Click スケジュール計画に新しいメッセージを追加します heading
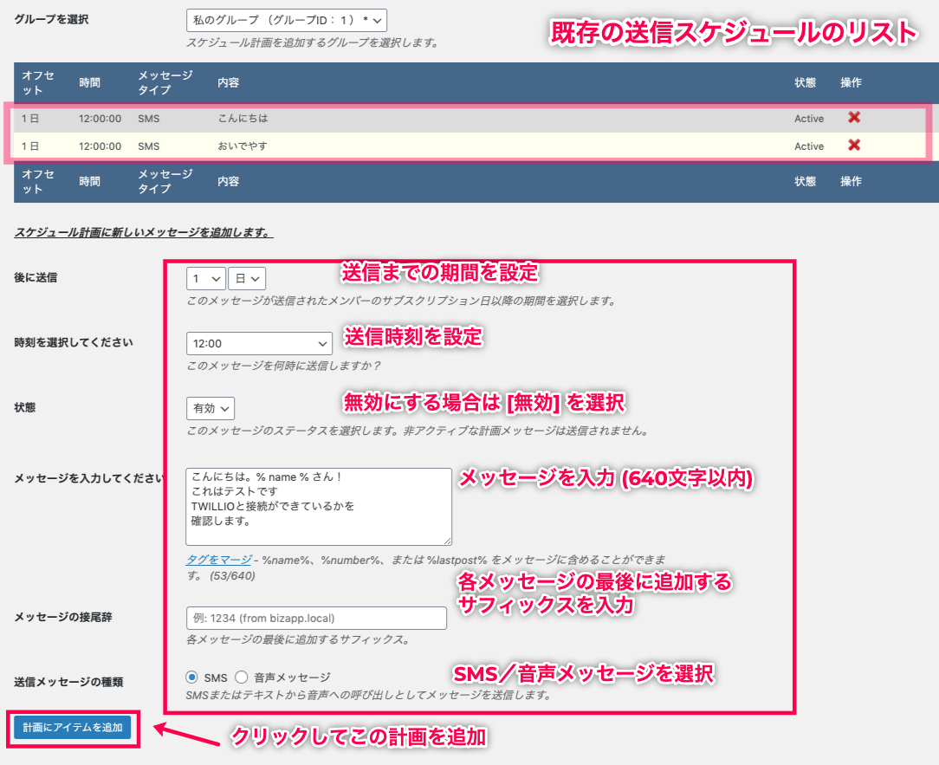Screen dimensions: 939x765 pyautogui.click(x=144, y=232)
